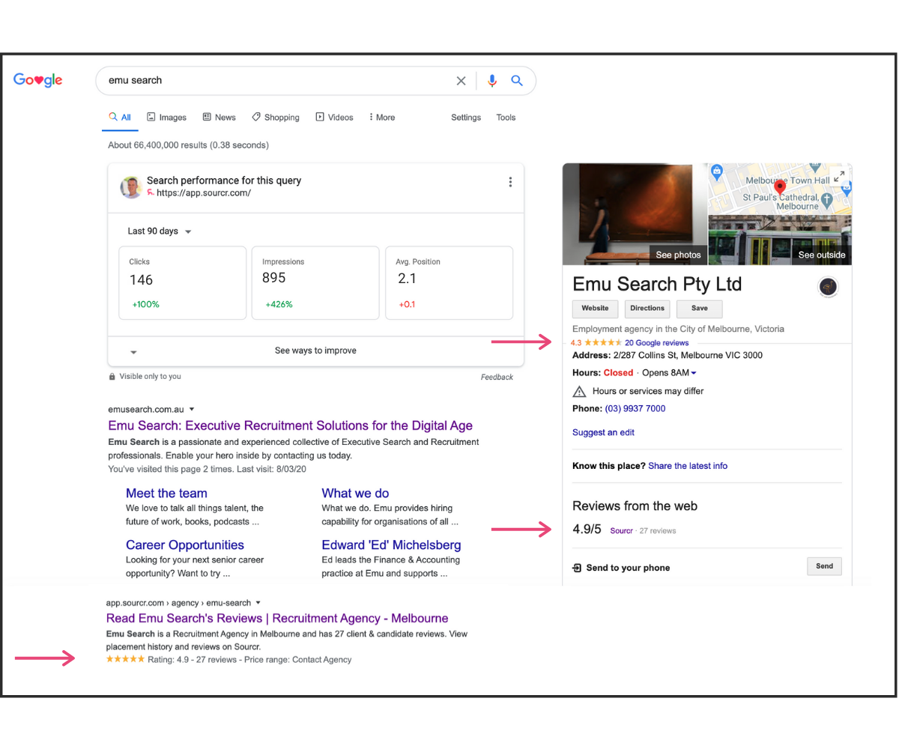Click Share the latest info link
899x749 pixels.
[x=688, y=466]
